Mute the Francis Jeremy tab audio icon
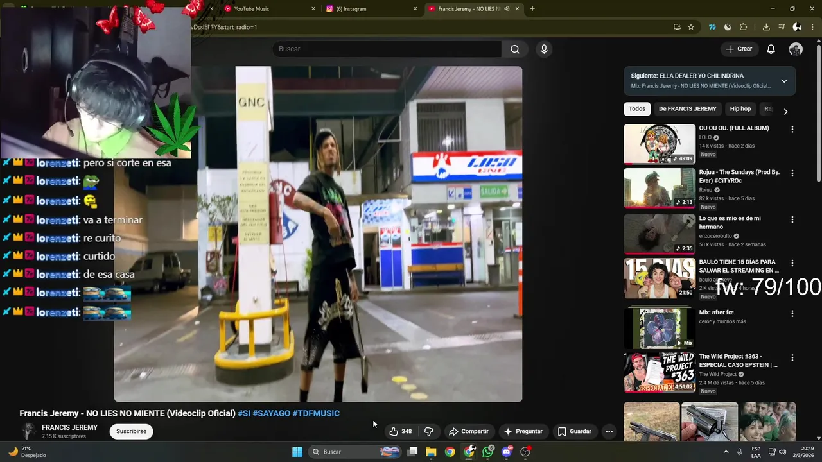 pyautogui.click(x=507, y=9)
